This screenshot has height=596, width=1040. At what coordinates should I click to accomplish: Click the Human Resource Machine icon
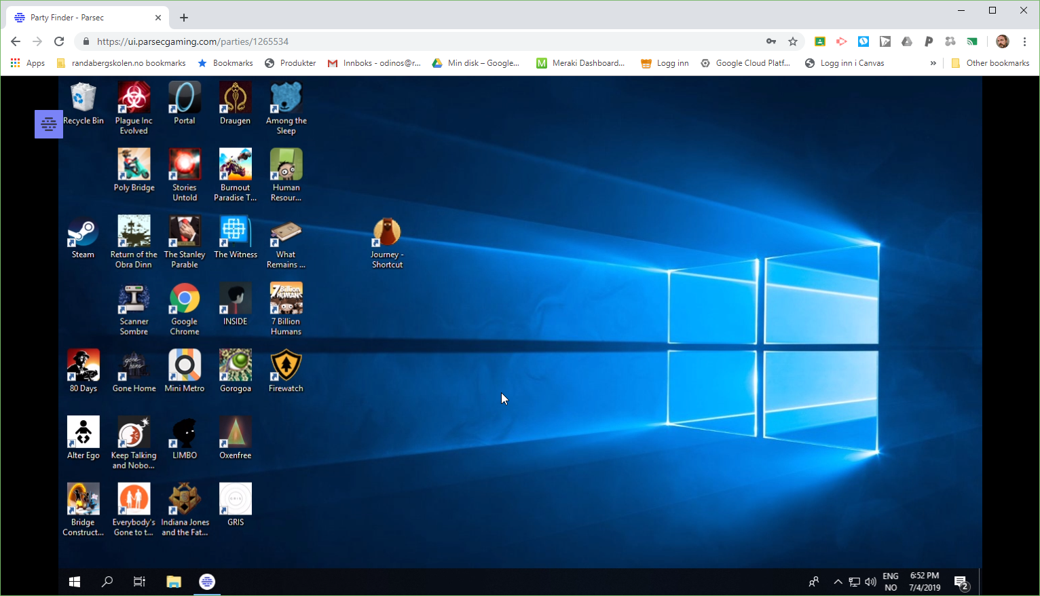coord(286,175)
